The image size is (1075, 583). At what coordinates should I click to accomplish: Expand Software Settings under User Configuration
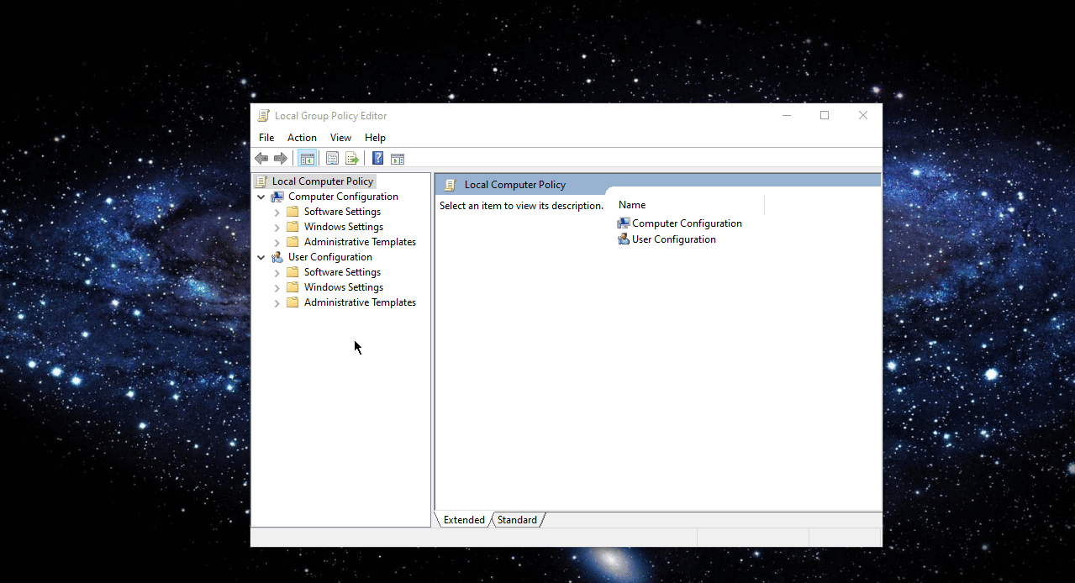point(277,272)
